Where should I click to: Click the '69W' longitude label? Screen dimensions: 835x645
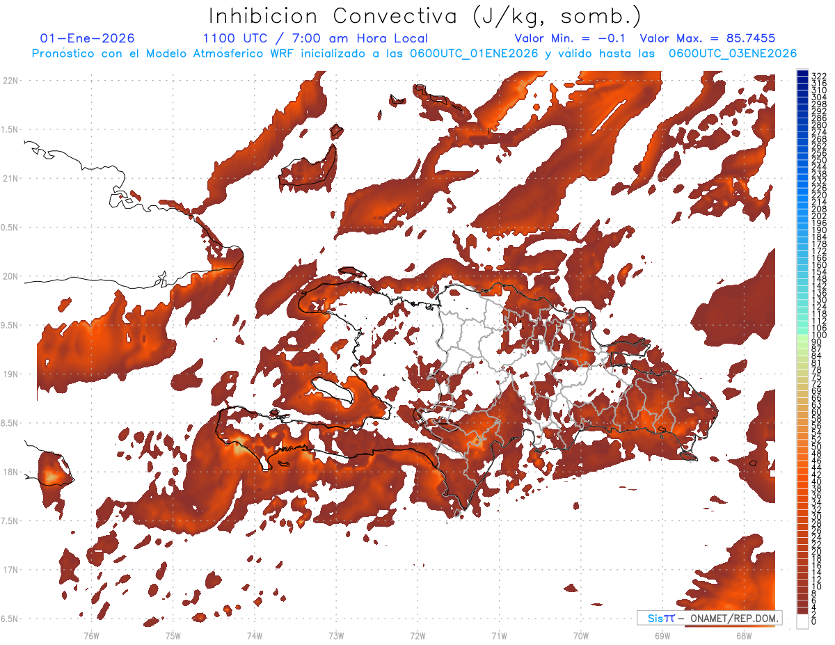pos(662,636)
